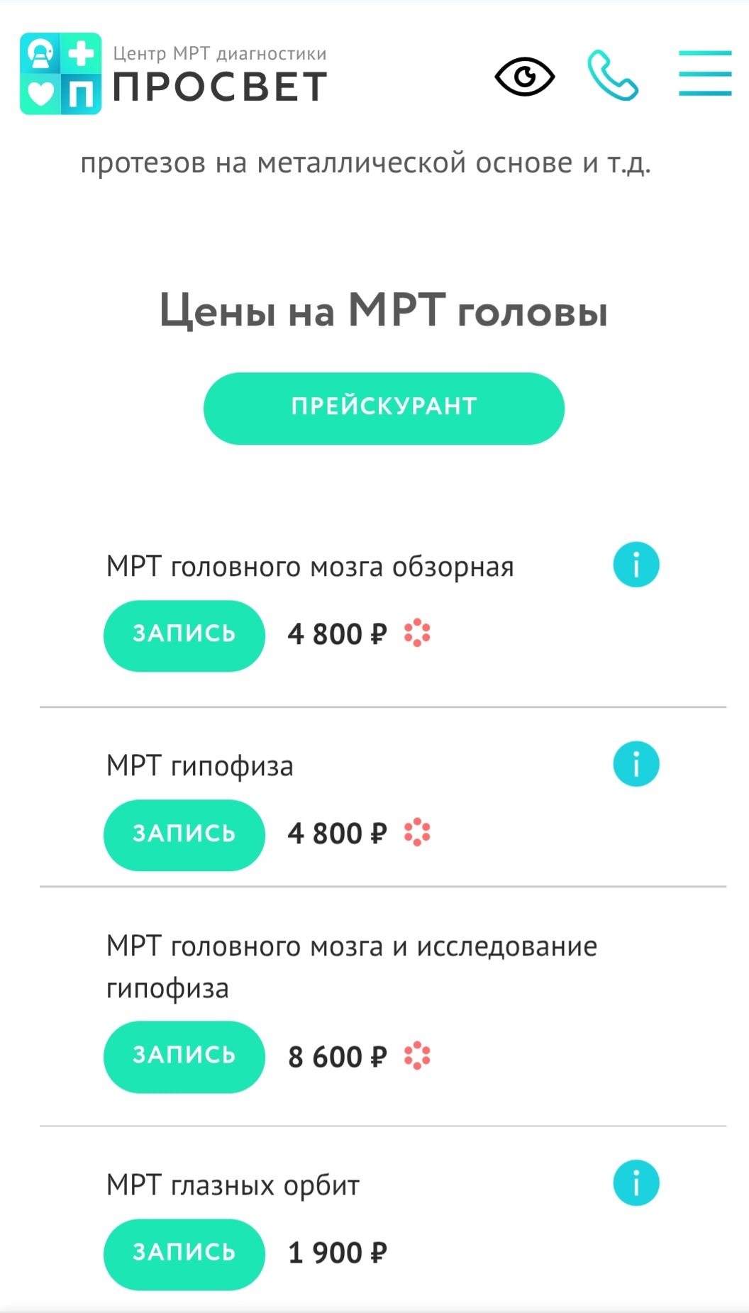Show info for МРТ головного мозга обзорная
749x1313 pixels.
point(636,565)
